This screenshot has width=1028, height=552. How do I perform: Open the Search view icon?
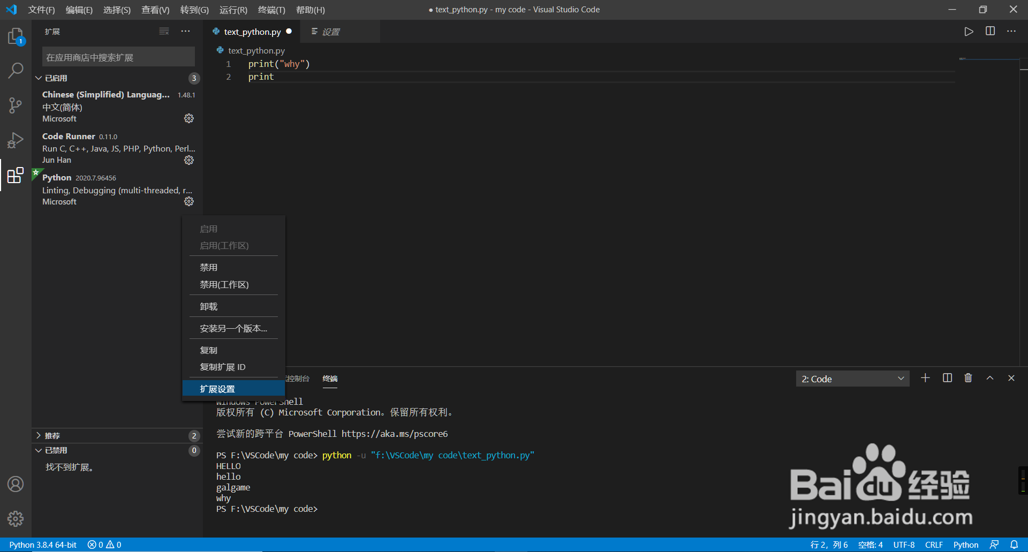coord(16,70)
